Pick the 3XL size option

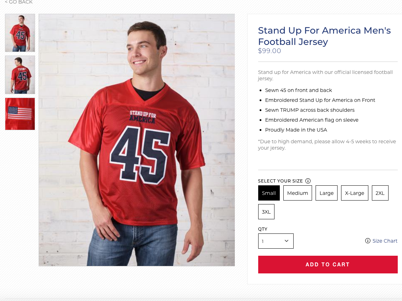(x=266, y=212)
